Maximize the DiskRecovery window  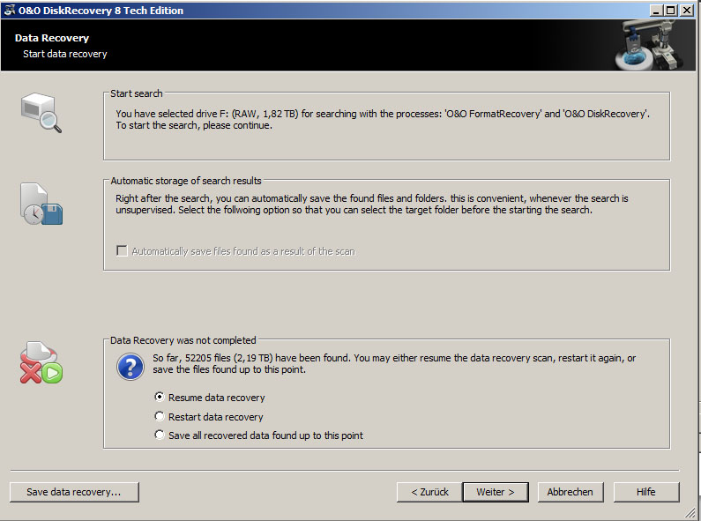pos(671,11)
